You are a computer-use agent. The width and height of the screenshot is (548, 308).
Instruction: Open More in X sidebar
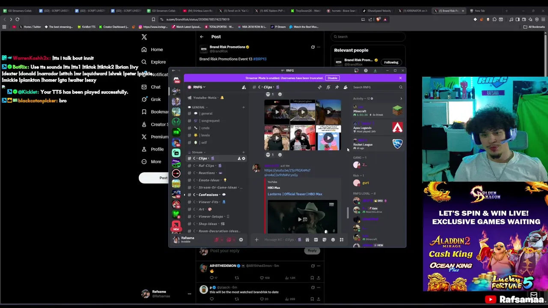[x=152, y=162]
